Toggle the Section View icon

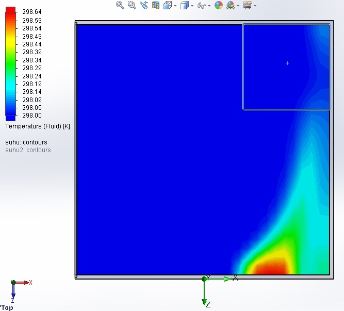[x=156, y=5]
